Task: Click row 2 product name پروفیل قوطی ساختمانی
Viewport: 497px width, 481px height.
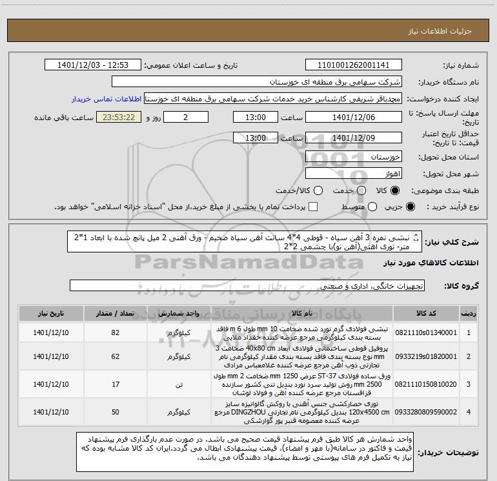Action: [302, 356]
